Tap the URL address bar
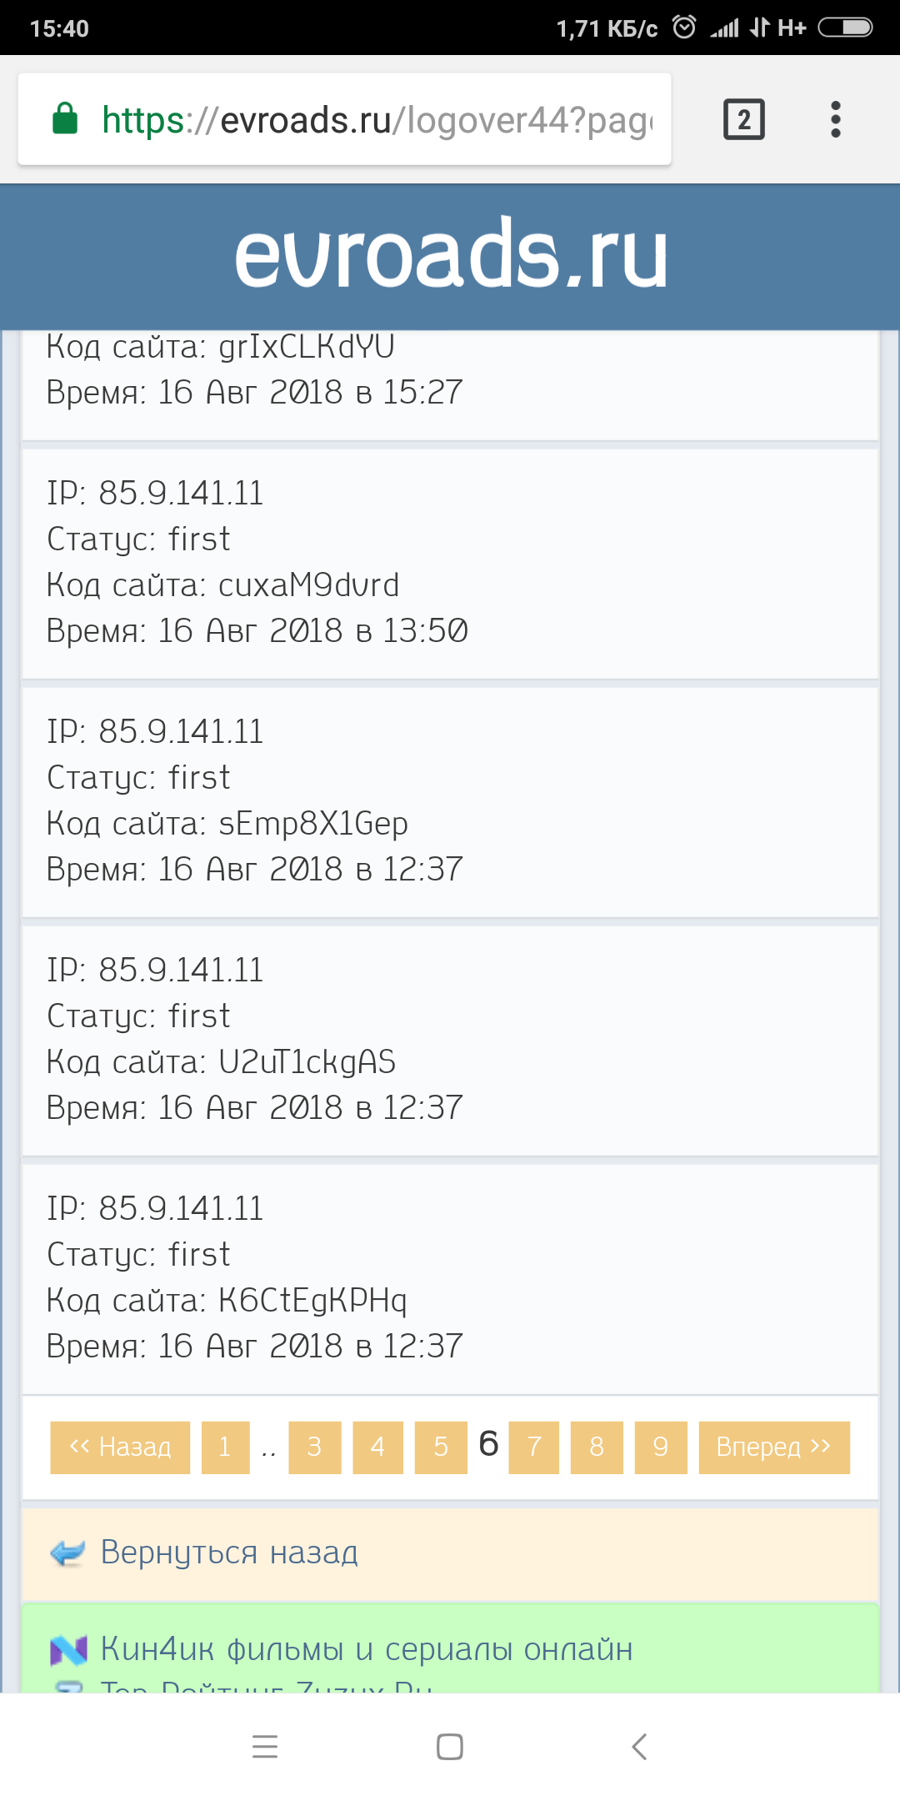Image resolution: width=900 pixels, height=1801 pixels. [x=375, y=119]
